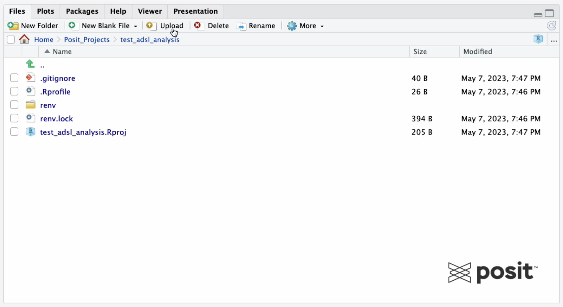The image size is (563, 307).
Task: Click the R project directory cube icon
Action: [538, 39]
